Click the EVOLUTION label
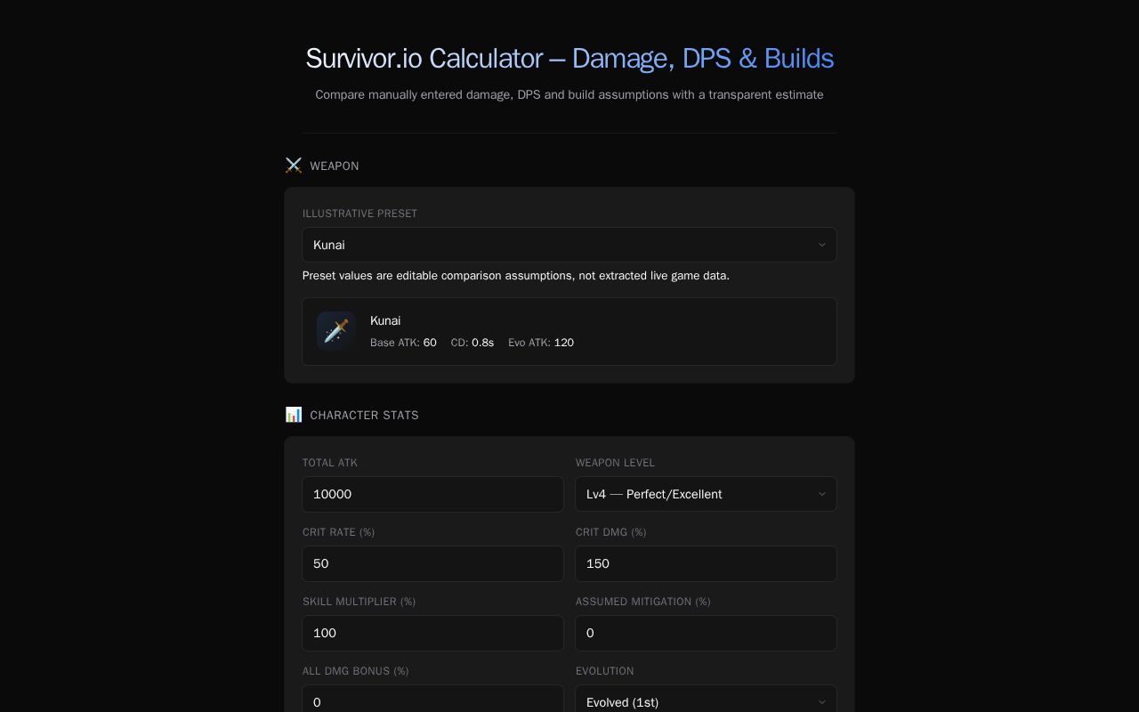This screenshot has height=712, width=1139. pyautogui.click(x=605, y=671)
